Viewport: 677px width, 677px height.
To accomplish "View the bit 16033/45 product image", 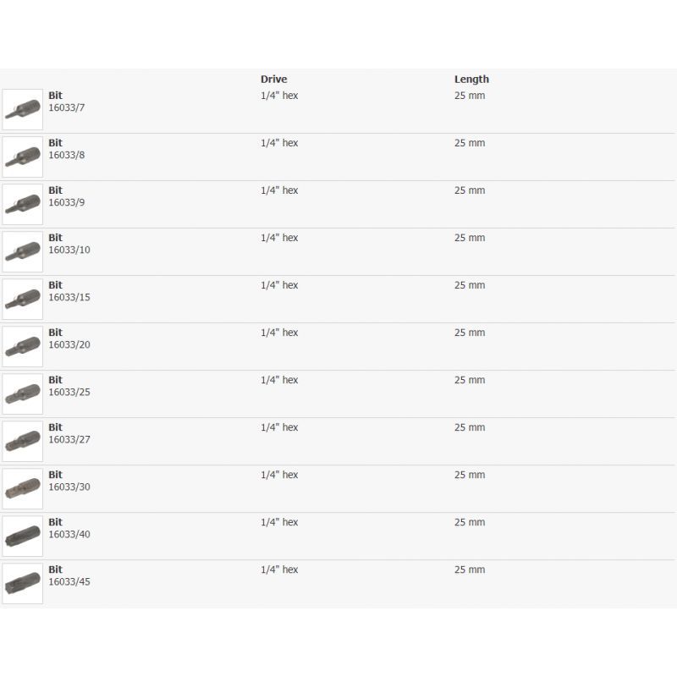I will (x=22, y=584).
